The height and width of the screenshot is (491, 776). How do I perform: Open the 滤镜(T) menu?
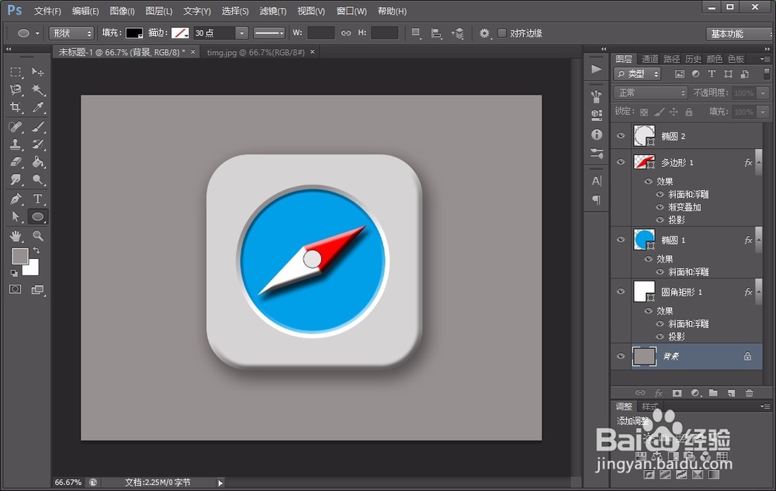272,11
